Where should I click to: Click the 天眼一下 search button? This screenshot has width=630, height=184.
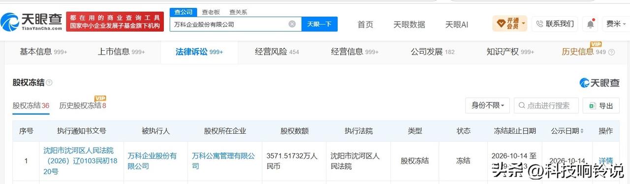pyautogui.click(x=319, y=24)
